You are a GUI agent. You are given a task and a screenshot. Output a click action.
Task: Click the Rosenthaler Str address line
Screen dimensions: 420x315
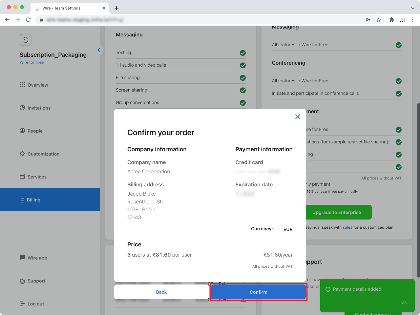[145, 202]
